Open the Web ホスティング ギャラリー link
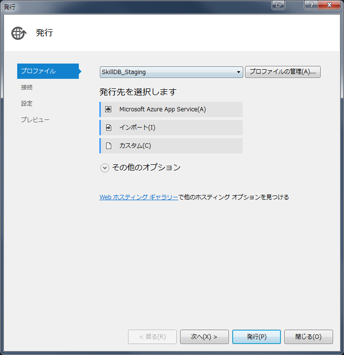Image resolution: width=344 pixels, height=355 pixels. [139, 197]
